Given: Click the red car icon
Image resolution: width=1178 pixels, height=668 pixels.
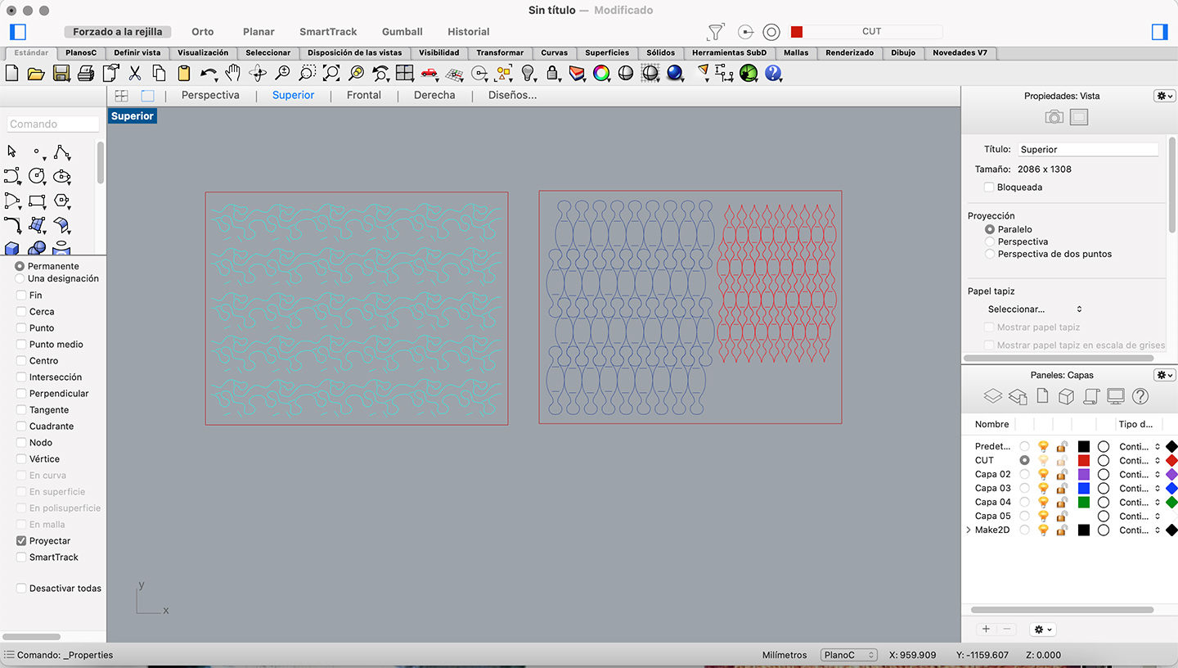Looking at the screenshot, I should (429, 73).
